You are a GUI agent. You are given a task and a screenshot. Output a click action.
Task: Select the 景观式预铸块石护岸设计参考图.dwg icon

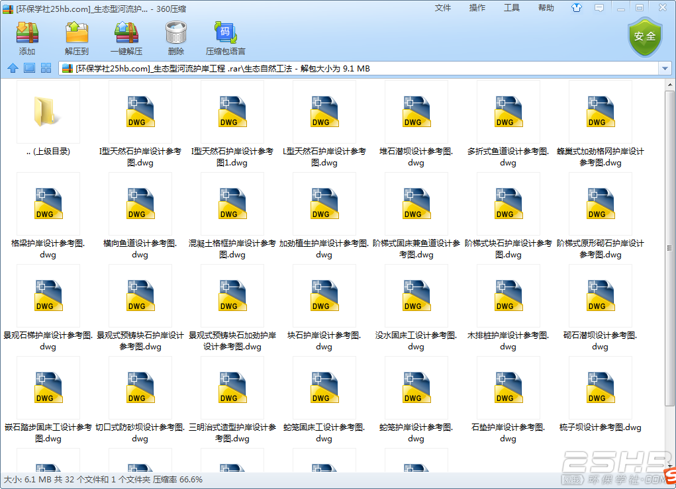pos(140,296)
